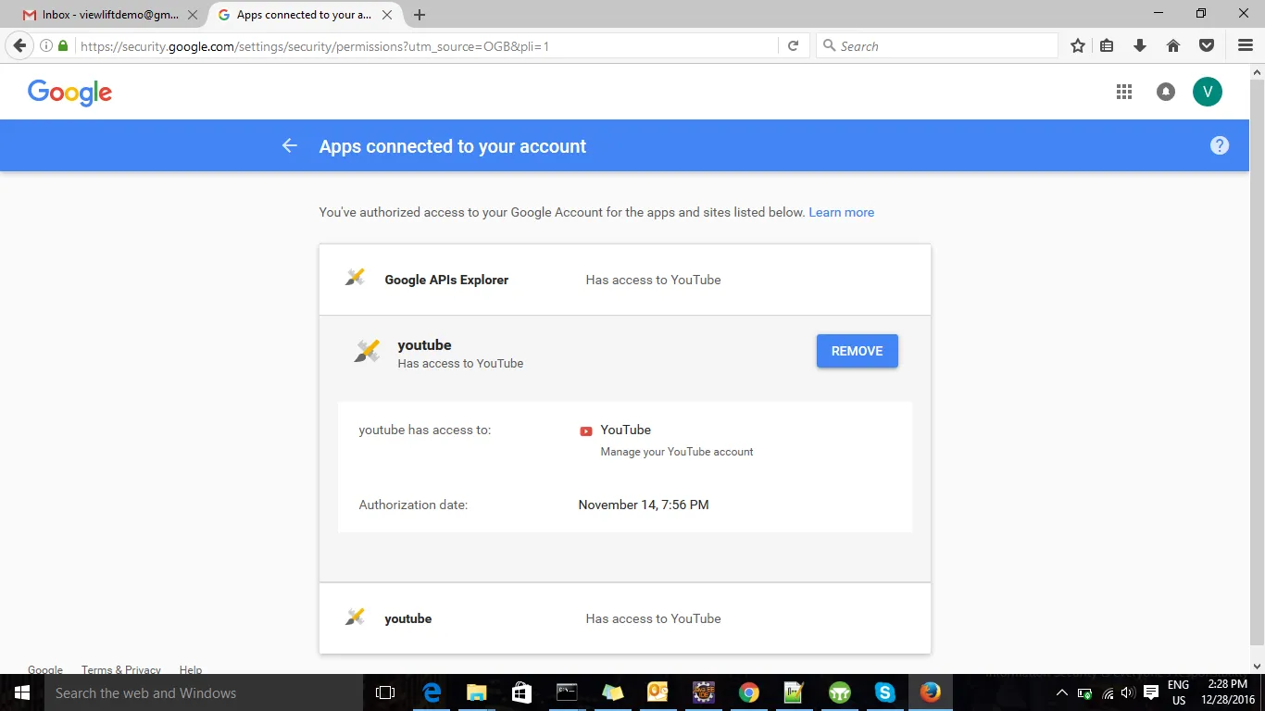Open the Action Center notifications

1151,692
